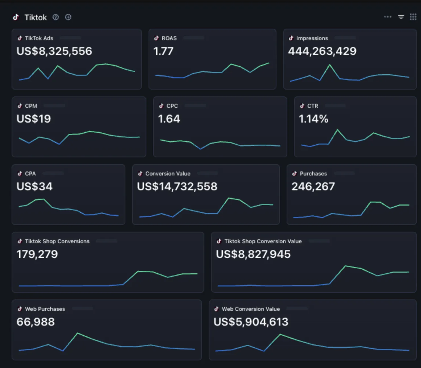Open the Tiktok Shop Conversion Value card title
The width and height of the screenshot is (421, 368).
click(263, 241)
